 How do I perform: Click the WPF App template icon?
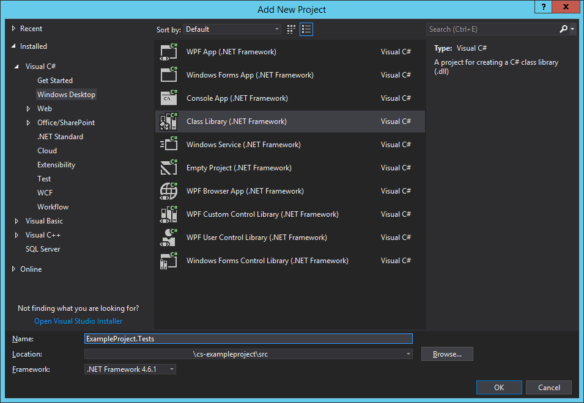[x=168, y=52]
